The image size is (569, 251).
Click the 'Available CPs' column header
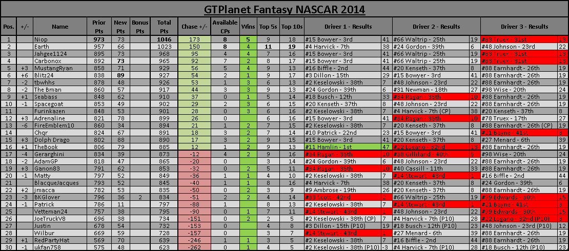(x=225, y=27)
